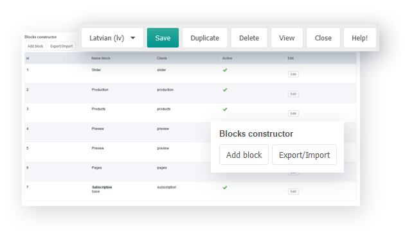Select the Products name cell
The width and height of the screenshot is (405, 231).
[x=98, y=109]
